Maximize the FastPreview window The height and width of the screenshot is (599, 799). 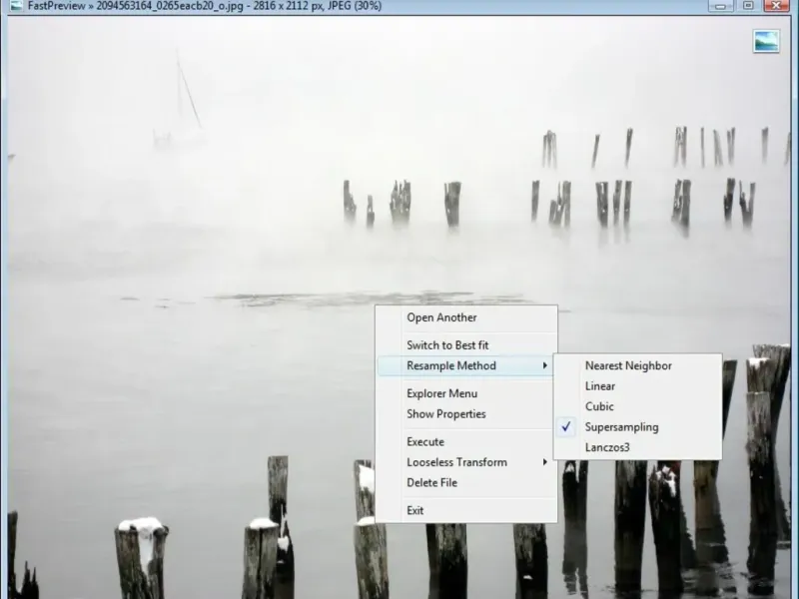[748, 6]
